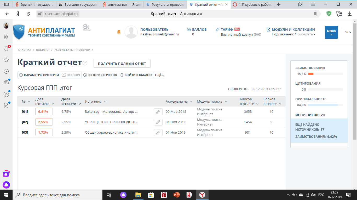Open browser downloads arrow icon

(x=350, y=14)
